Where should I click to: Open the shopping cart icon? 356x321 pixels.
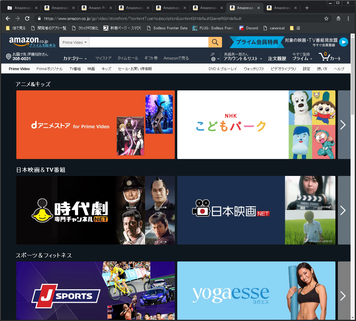(x=330, y=57)
